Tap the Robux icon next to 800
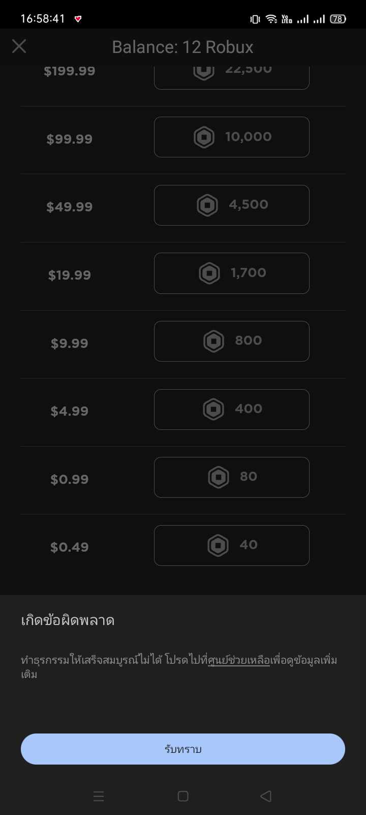 (x=213, y=341)
